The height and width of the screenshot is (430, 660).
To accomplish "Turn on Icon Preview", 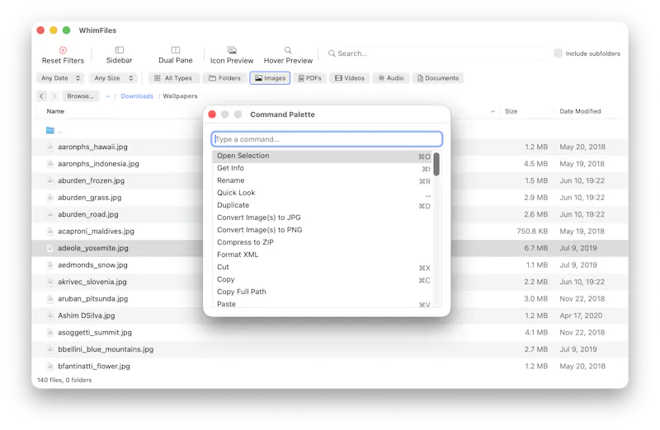I will 232,50.
